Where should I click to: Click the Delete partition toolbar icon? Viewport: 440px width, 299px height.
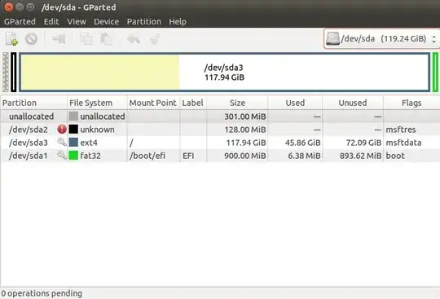31,39
